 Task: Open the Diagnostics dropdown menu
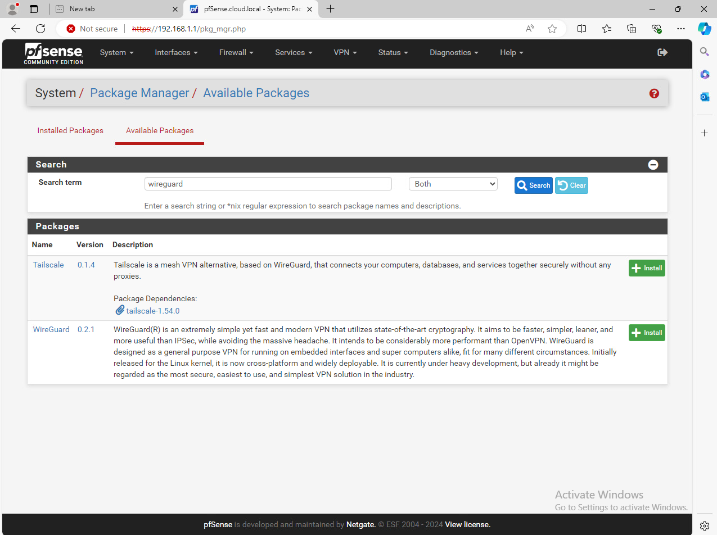(454, 52)
